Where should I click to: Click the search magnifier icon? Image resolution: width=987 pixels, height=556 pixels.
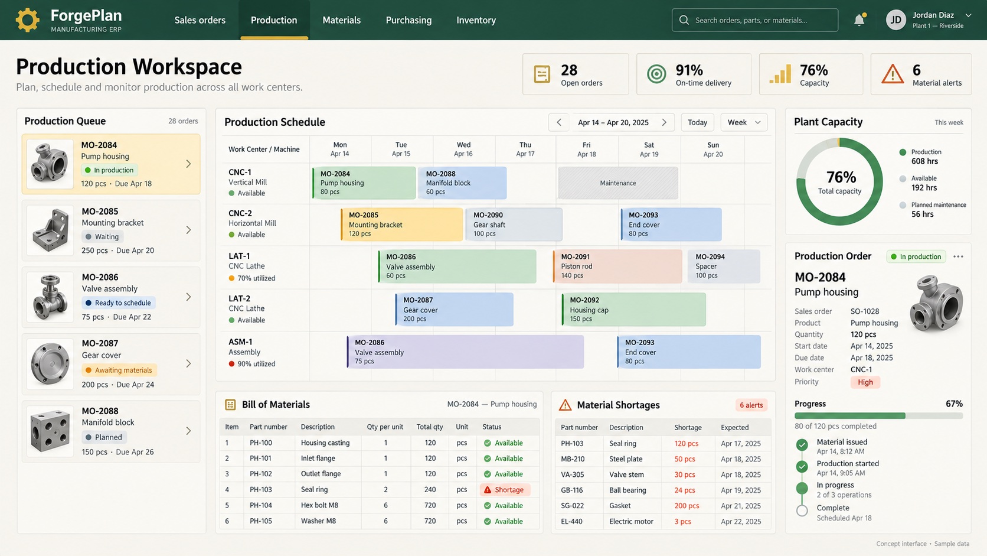(x=684, y=20)
